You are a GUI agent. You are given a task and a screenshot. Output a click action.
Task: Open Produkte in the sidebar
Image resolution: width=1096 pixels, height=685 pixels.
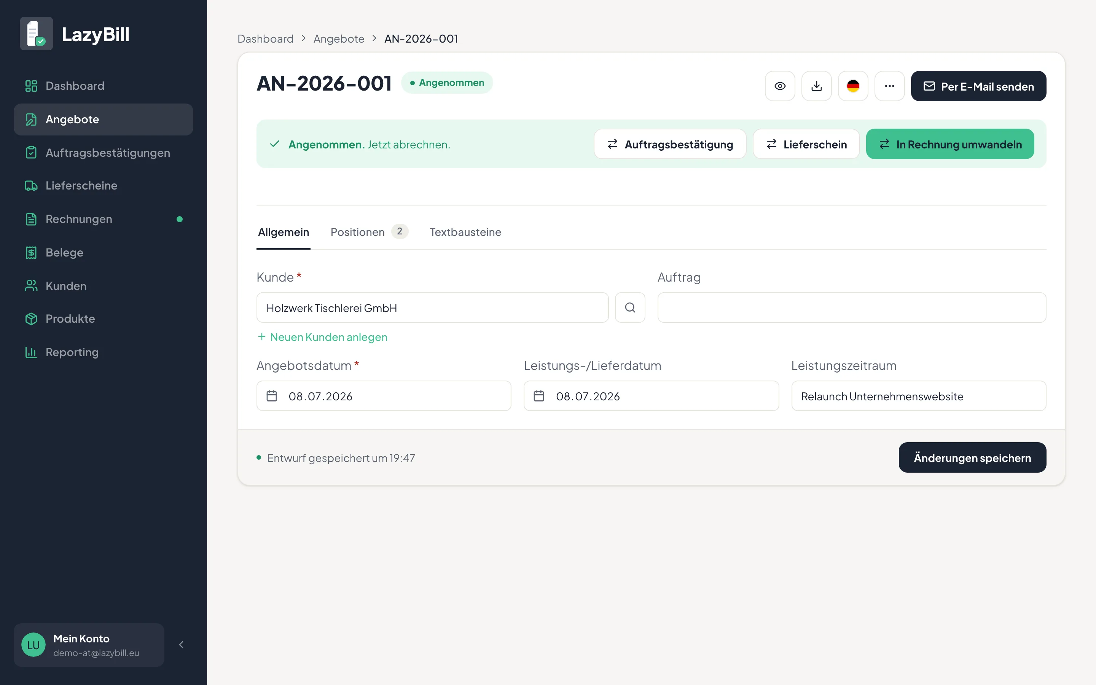(103, 319)
